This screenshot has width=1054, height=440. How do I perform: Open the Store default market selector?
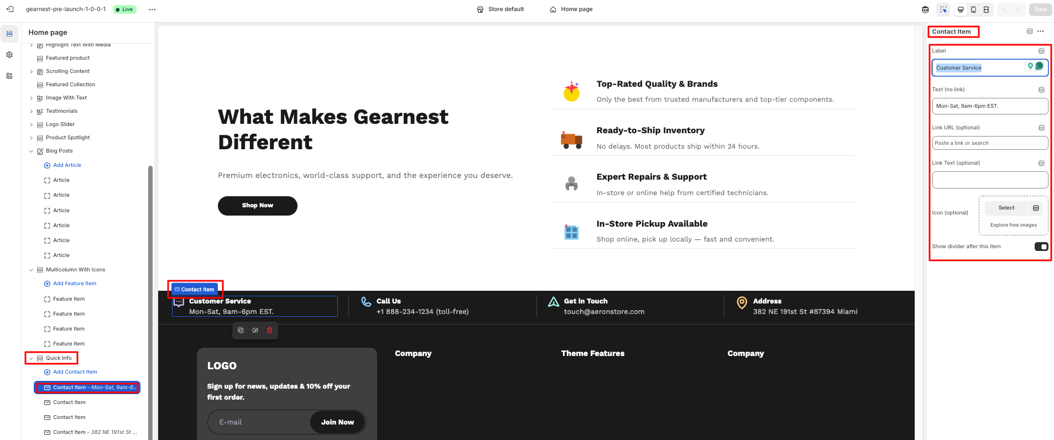click(x=500, y=9)
